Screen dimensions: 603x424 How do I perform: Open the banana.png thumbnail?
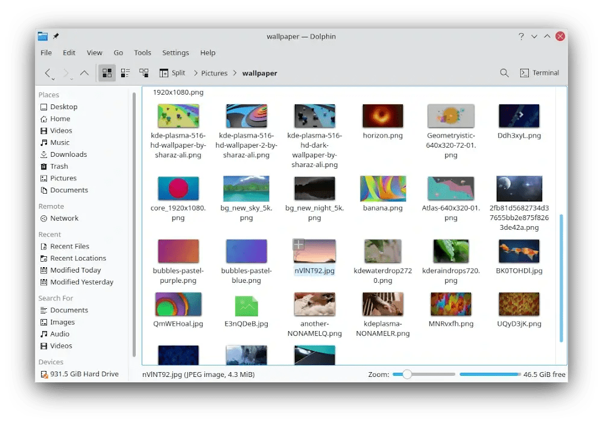382,188
